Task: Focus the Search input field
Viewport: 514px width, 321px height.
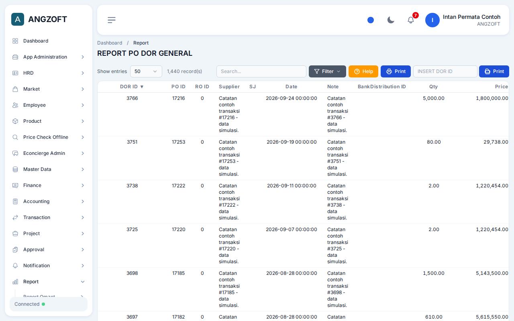Action: [x=261, y=71]
